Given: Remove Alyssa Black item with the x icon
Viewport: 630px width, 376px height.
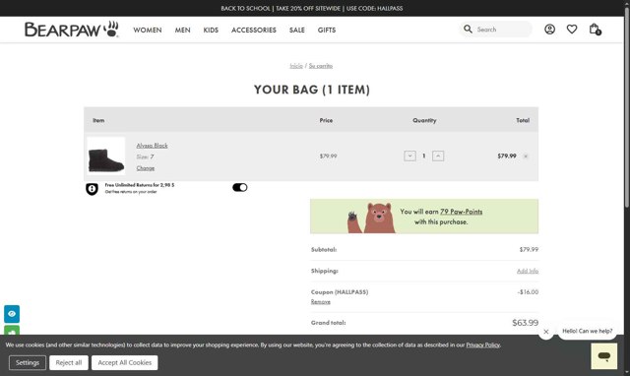Looking at the screenshot, I should point(526,157).
